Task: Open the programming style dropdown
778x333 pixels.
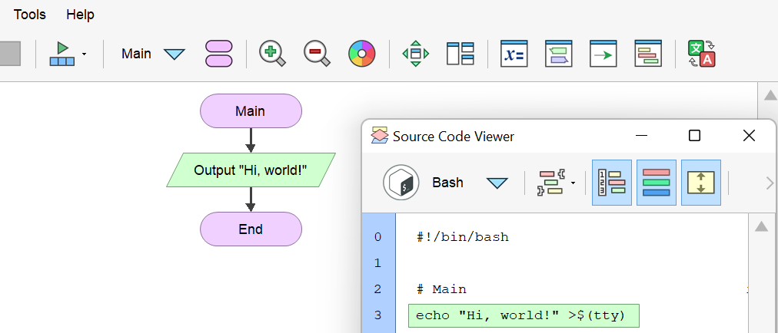Action: [557, 183]
